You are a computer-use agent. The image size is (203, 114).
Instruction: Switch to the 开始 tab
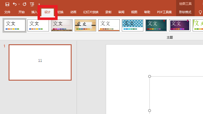tap(22, 12)
